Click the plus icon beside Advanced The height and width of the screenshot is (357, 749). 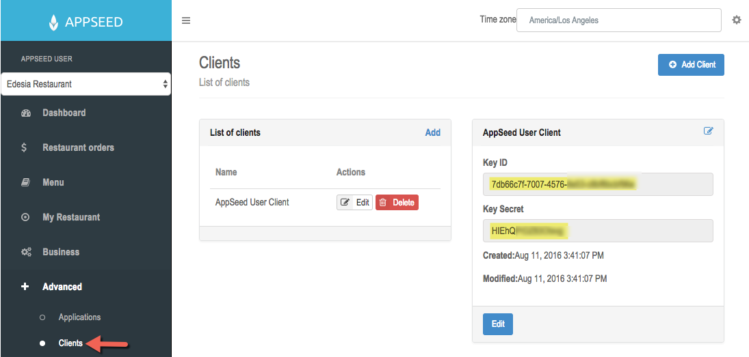[25, 287]
